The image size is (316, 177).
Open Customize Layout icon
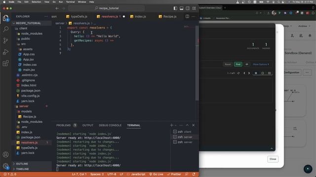tap(194, 8)
